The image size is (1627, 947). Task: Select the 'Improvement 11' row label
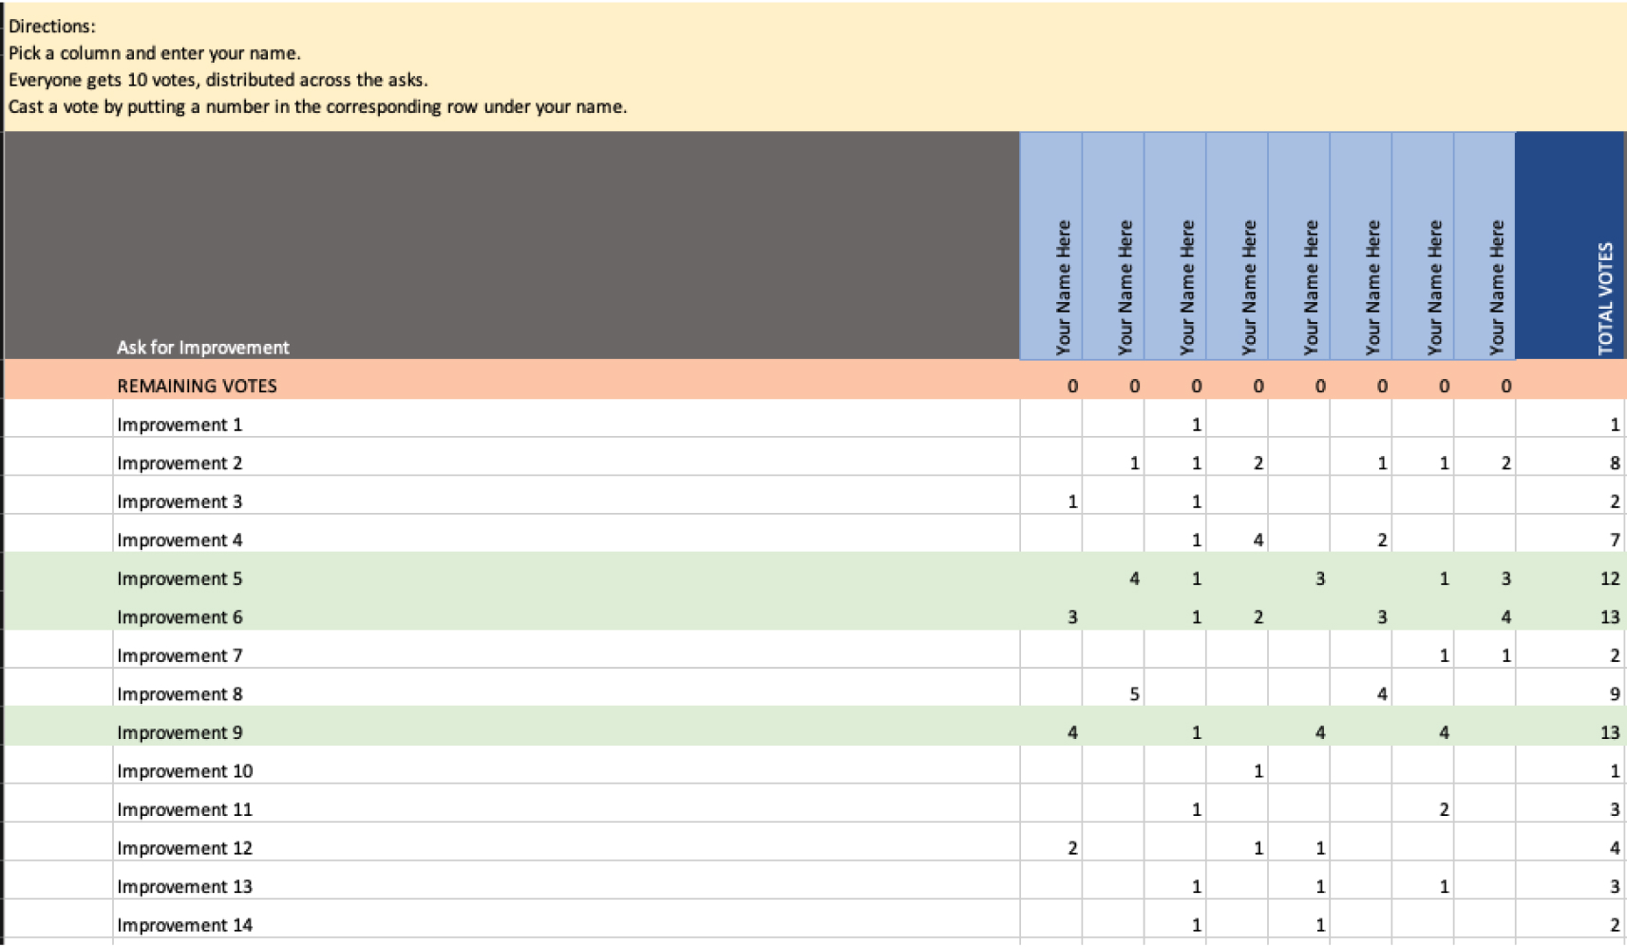(185, 809)
